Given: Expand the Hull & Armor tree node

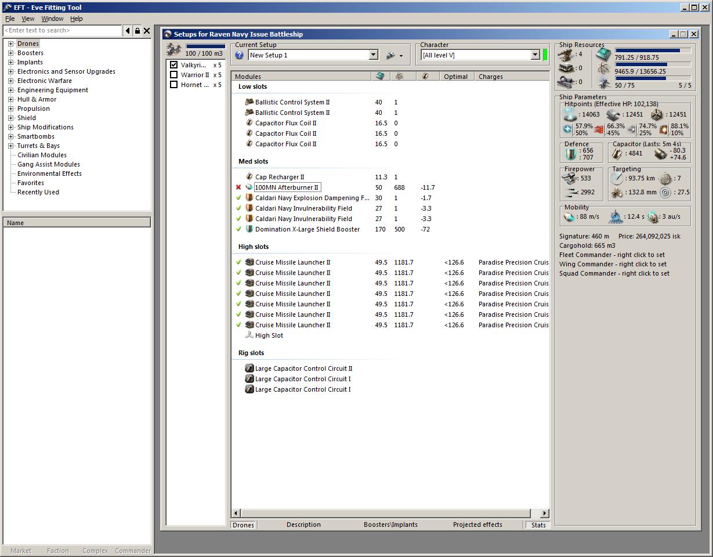Looking at the screenshot, I should tap(10, 99).
